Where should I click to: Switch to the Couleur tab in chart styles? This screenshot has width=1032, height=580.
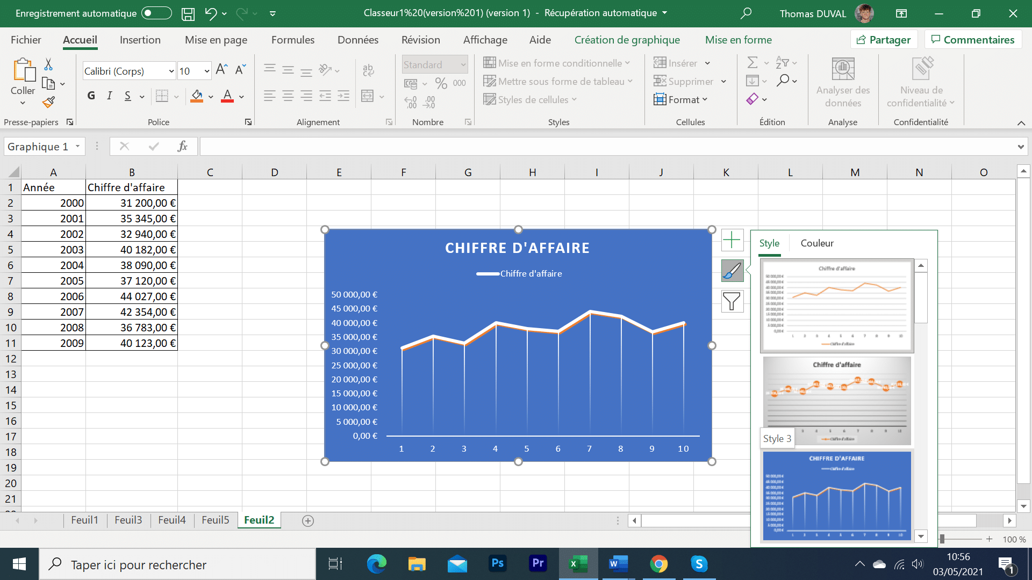point(816,243)
